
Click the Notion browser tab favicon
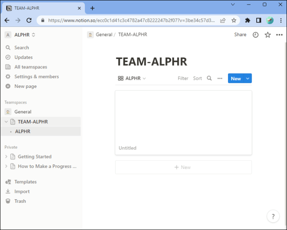tap(9, 8)
